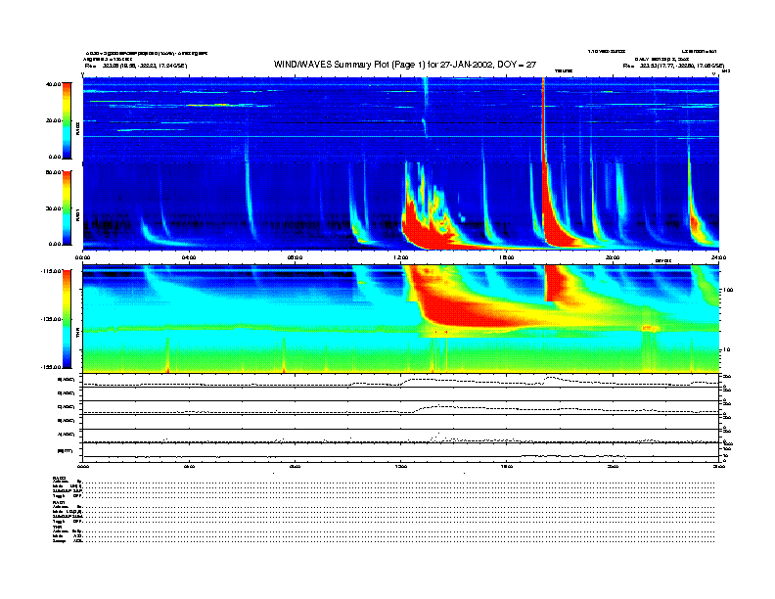775x599 pixels.
Task: Click the vertical RAD2 axis label
Action: [77, 128]
